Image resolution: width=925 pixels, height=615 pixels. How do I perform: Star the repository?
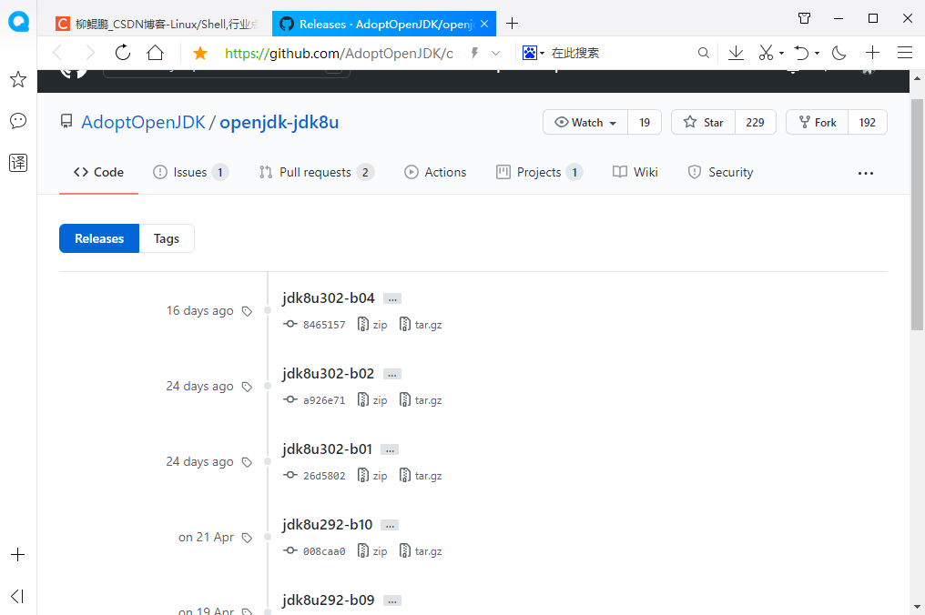(x=703, y=122)
